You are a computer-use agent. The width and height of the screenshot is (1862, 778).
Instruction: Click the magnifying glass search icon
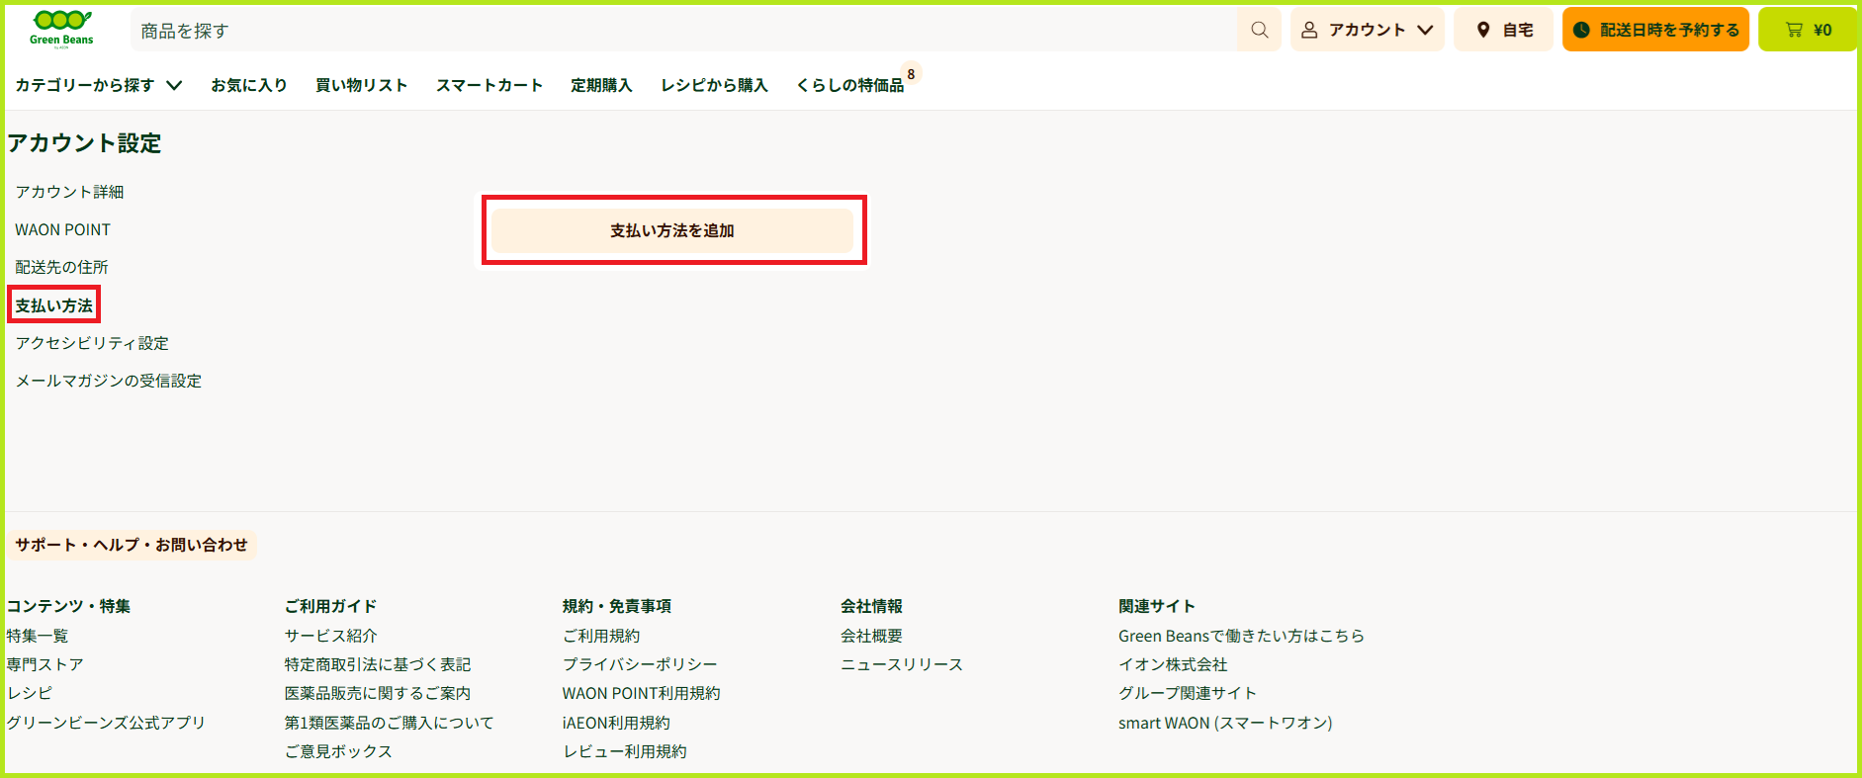[1259, 30]
